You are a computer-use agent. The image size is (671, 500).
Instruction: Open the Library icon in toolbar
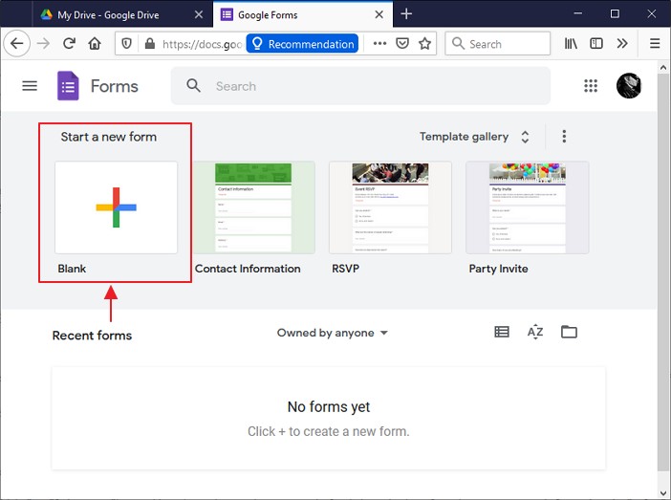pyautogui.click(x=571, y=43)
